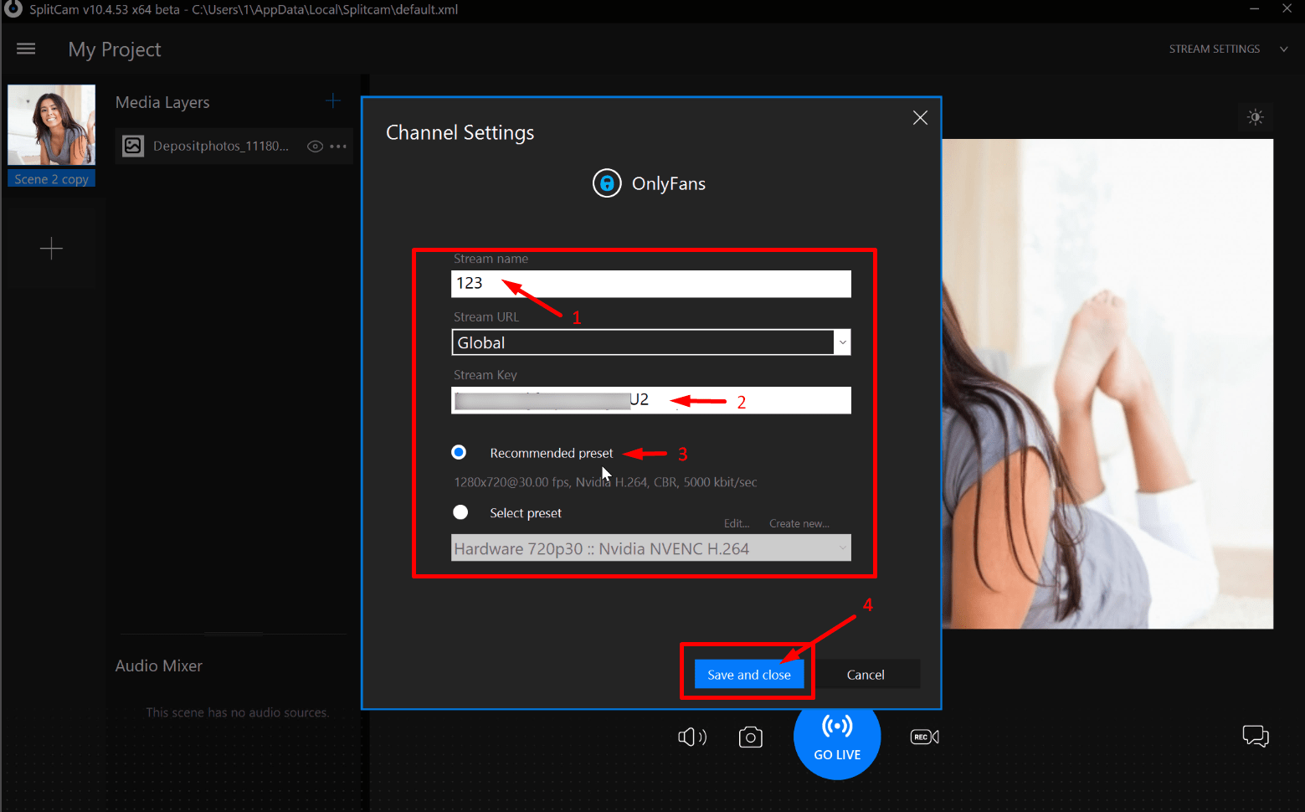Open the audio volume speaker icon
This screenshot has width=1305, height=812.
(691, 737)
